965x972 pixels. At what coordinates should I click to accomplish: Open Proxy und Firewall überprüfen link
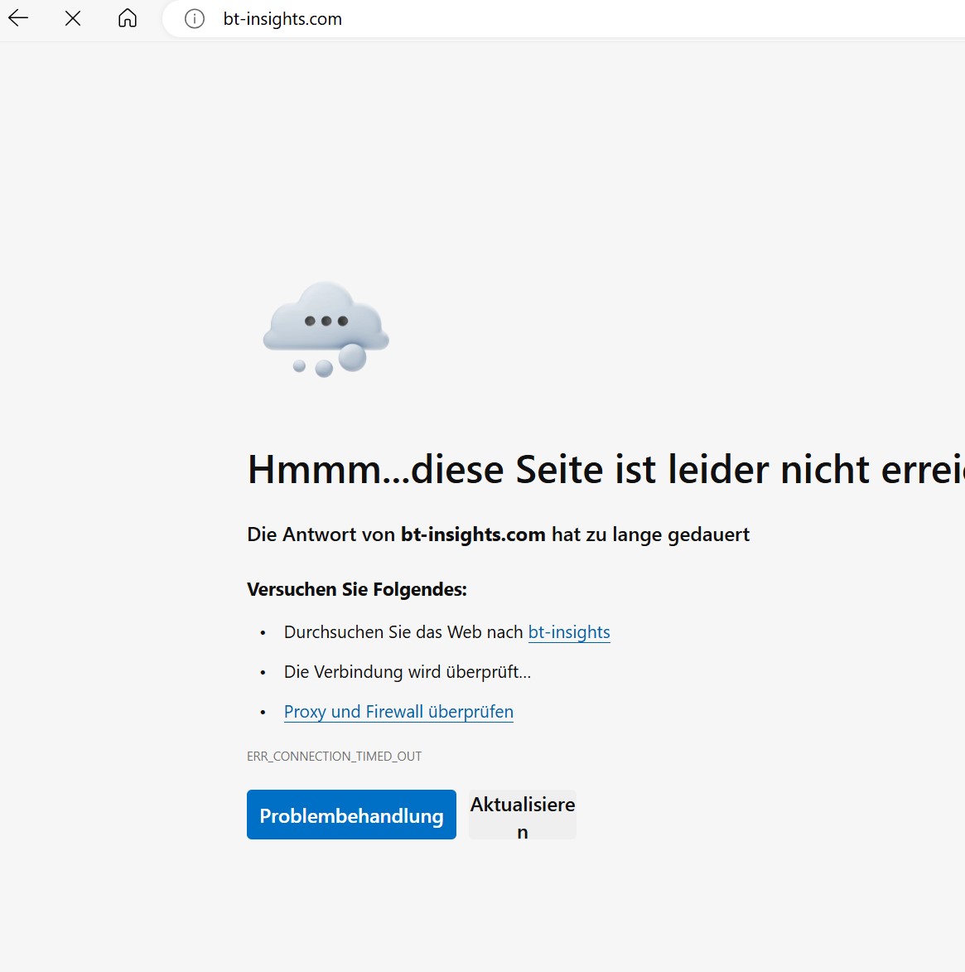[x=398, y=712]
